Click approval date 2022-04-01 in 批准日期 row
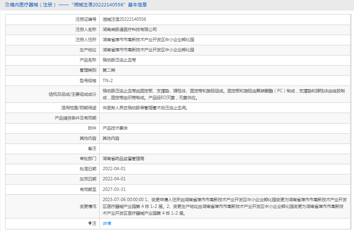The height and width of the screenshot is (232, 354). point(114,168)
